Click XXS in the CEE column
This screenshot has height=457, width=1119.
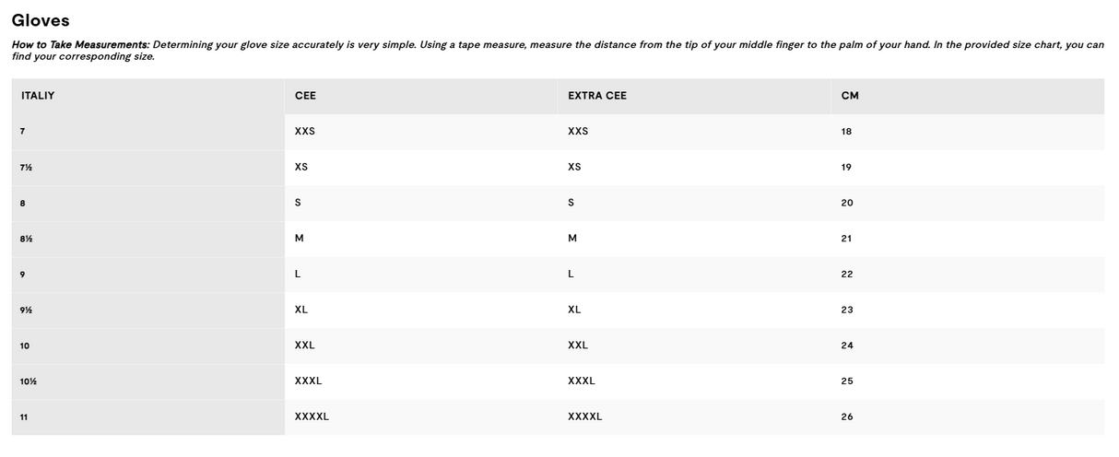[x=305, y=132]
